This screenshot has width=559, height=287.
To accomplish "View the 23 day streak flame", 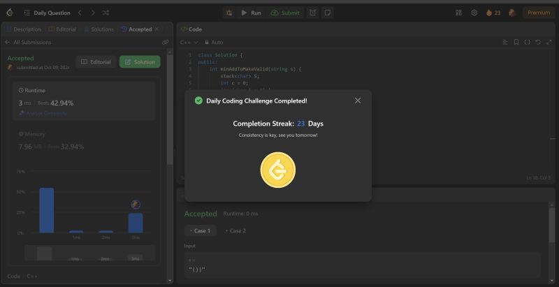I will [x=493, y=13].
